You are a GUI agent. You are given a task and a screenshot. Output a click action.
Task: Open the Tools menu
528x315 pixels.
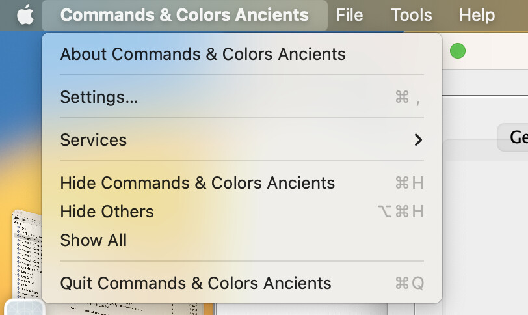pos(411,15)
